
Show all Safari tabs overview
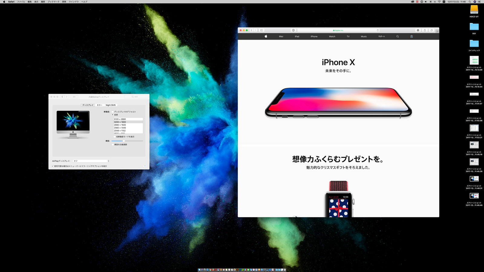[x=431, y=30]
